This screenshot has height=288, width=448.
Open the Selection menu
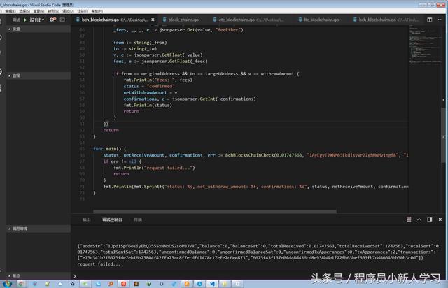tap(24, 11)
